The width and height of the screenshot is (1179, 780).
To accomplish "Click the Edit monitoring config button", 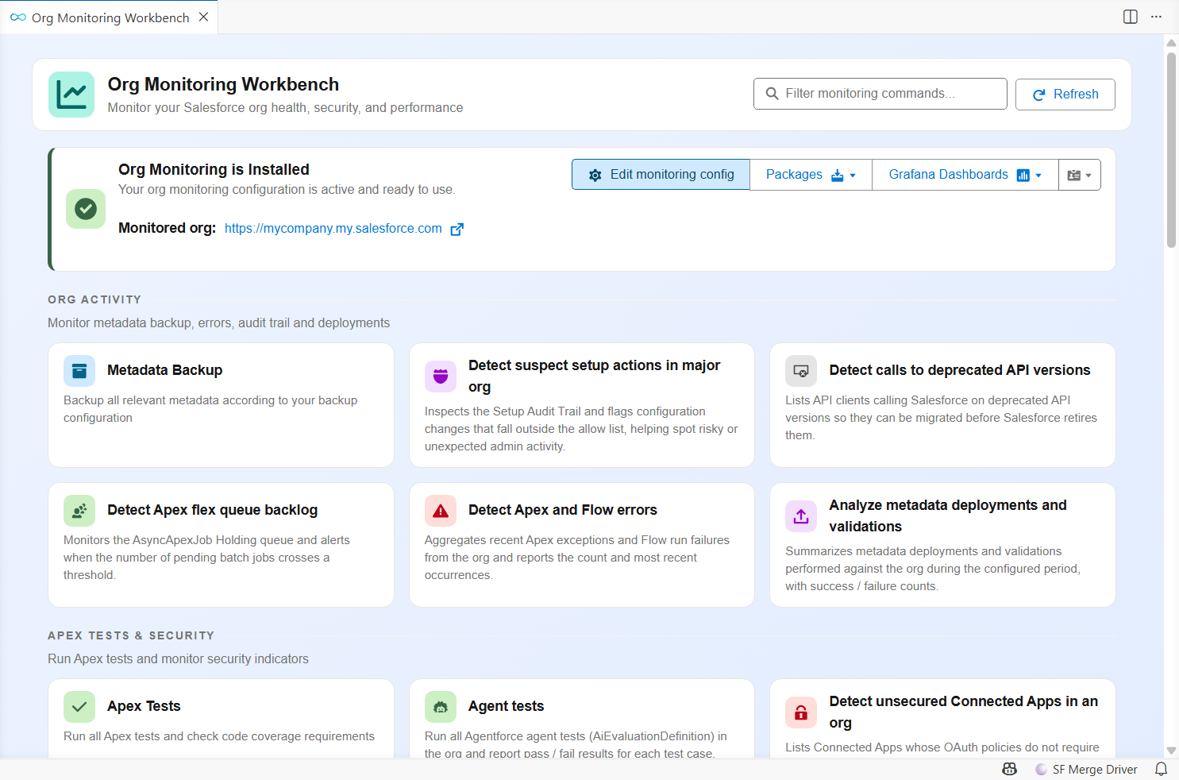I will (x=661, y=175).
